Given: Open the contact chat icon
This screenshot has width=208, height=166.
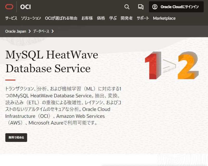Looking at the screenshot, I should [141, 7].
